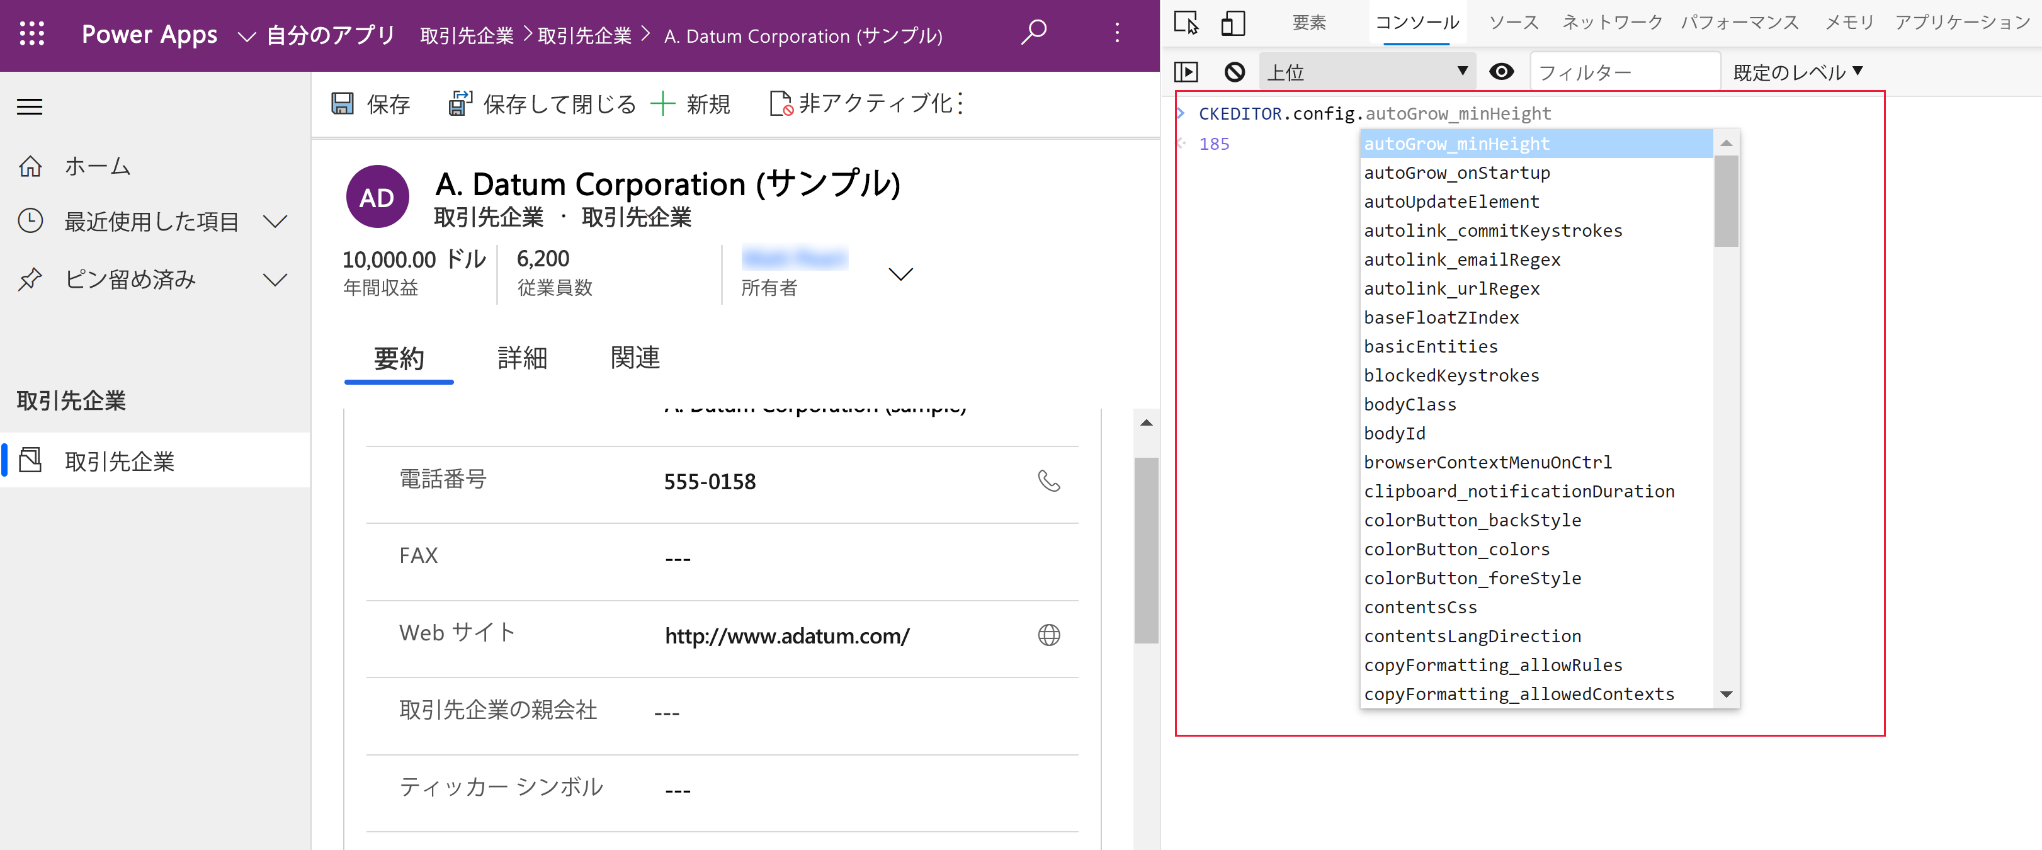Click the http://www.adatum.com/ website value
The width and height of the screenshot is (2042, 850).
click(786, 636)
